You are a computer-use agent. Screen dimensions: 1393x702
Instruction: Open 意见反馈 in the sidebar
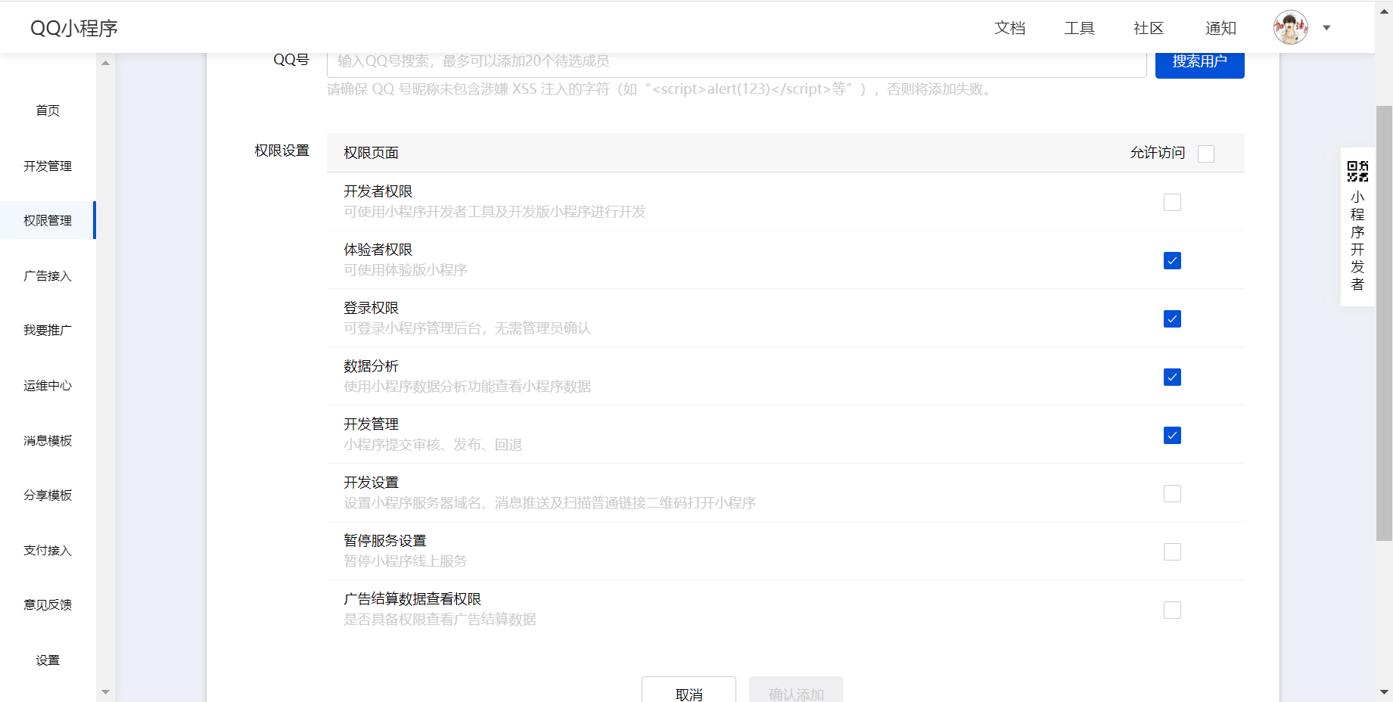48,604
